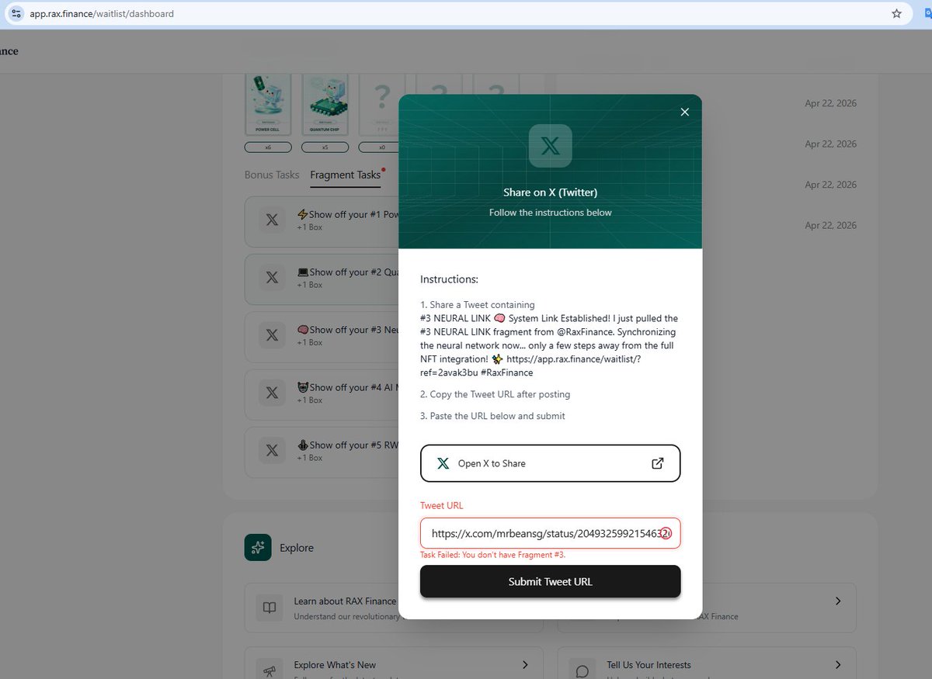This screenshot has width=932, height=679.
Task: Bookmark this page with the star icon
Action: coord(896,13)
